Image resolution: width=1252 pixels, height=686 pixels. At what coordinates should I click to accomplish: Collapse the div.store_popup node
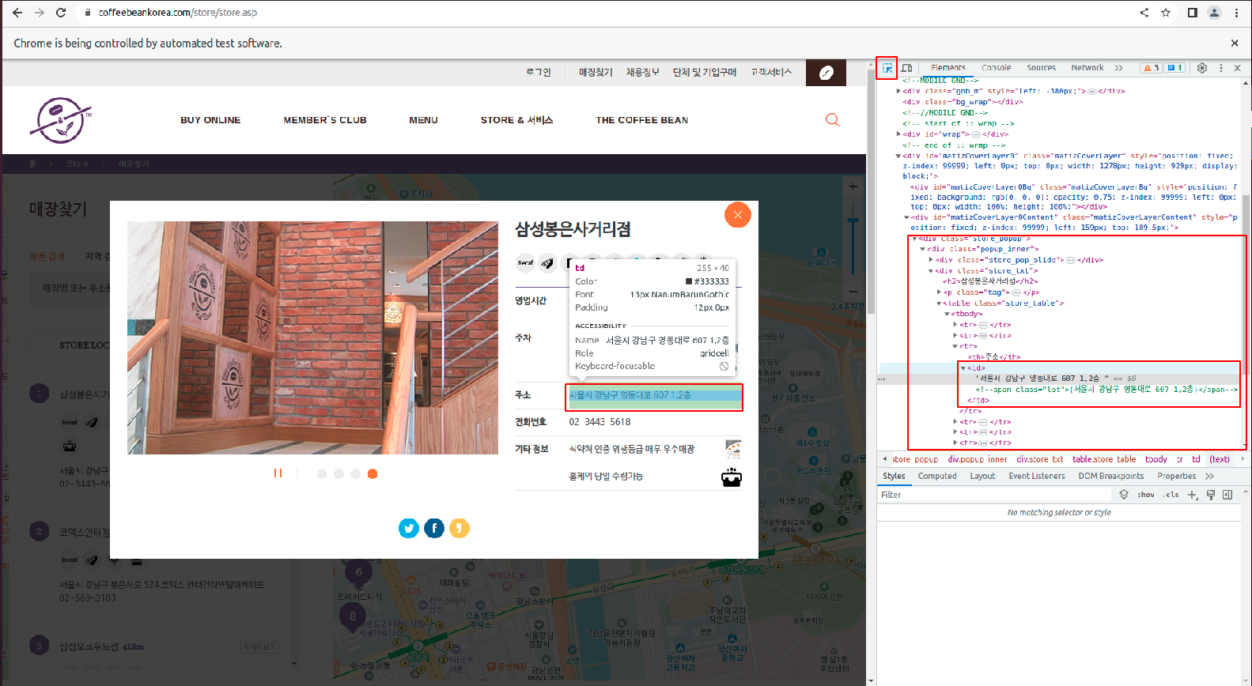pyautogui.click(x=915, y=238)
